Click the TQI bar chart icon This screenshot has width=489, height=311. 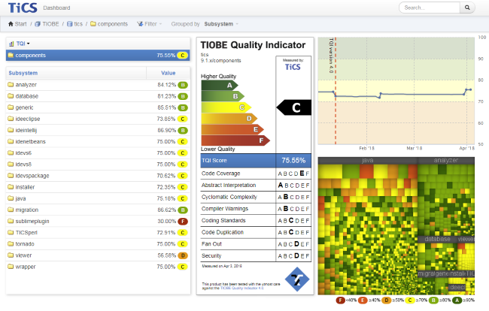click(x=11, y=44)
